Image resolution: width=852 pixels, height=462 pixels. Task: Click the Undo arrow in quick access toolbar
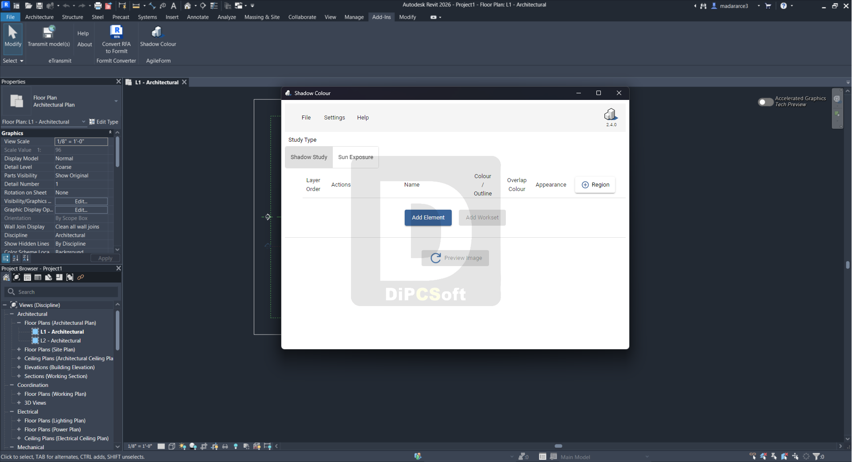66,6
